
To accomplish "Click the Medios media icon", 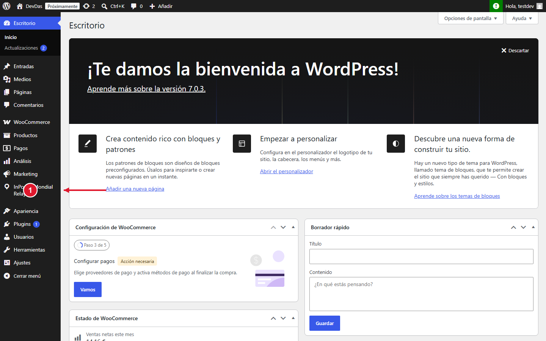I will [7, 79].
